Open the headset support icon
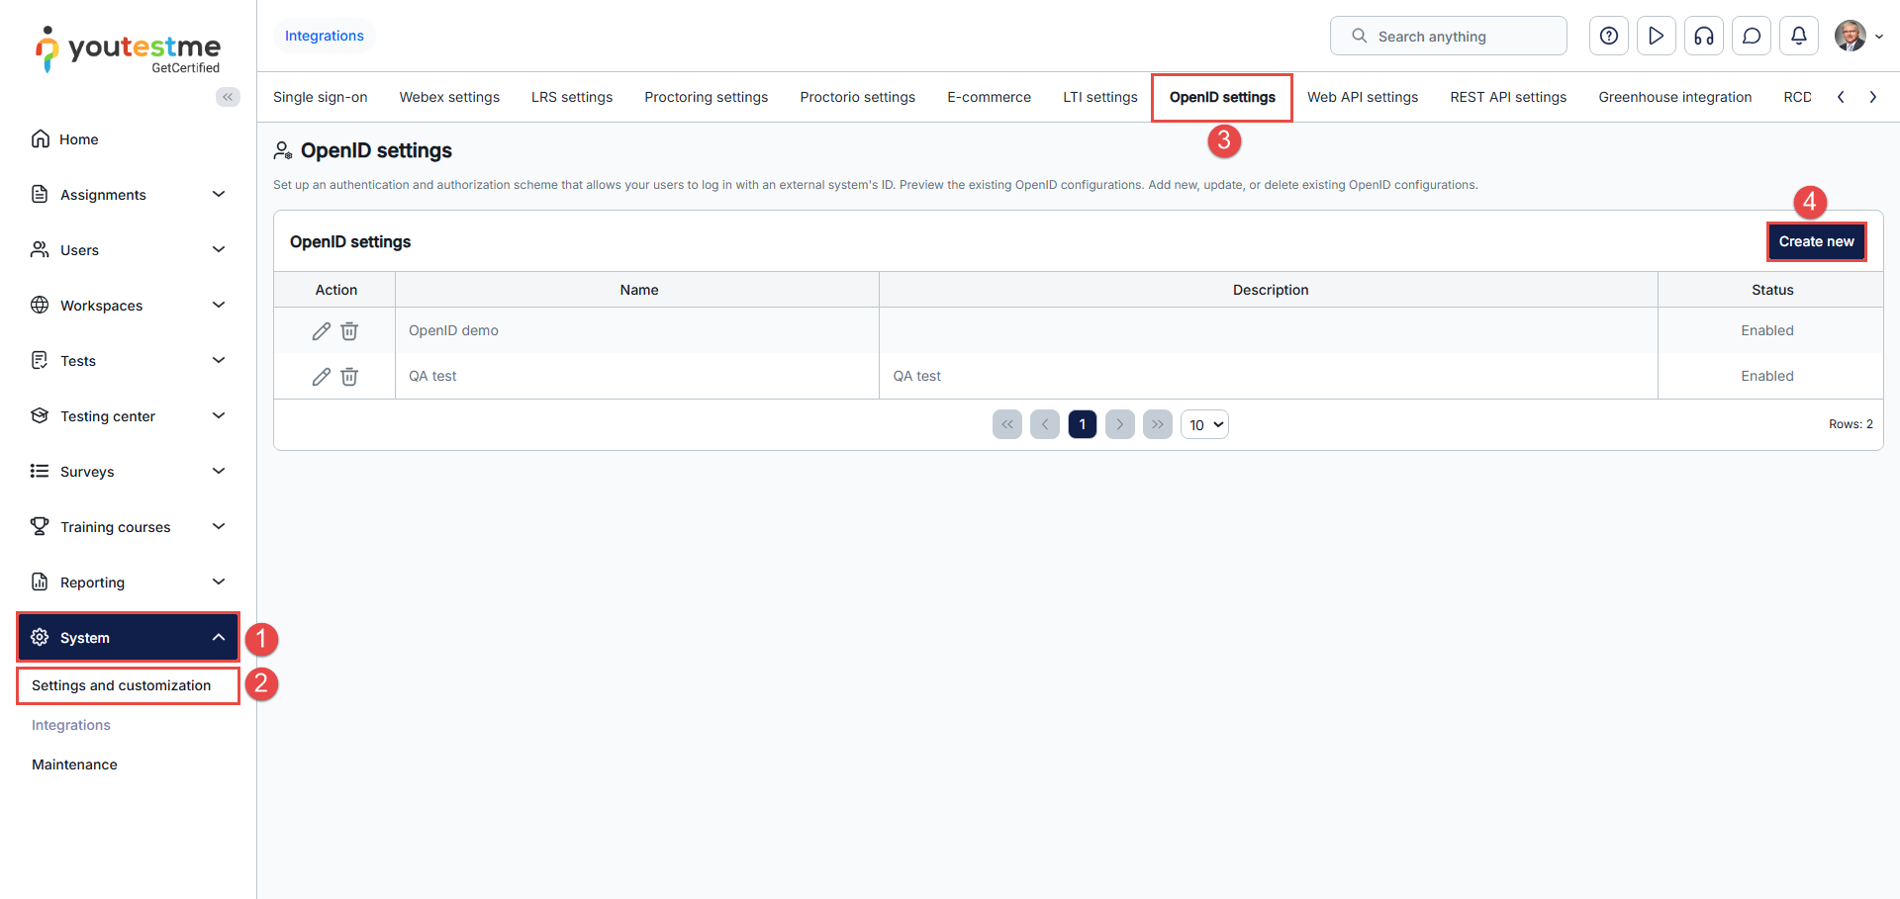The width and height of the screenshot is (1900, 899). coord(1703,37)
